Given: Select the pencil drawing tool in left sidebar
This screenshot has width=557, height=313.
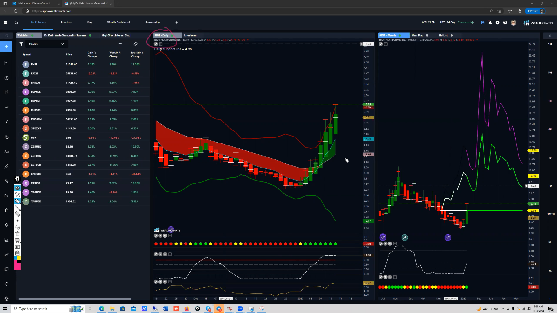Looking at the screenshot, I should click(x=6, y=166).
